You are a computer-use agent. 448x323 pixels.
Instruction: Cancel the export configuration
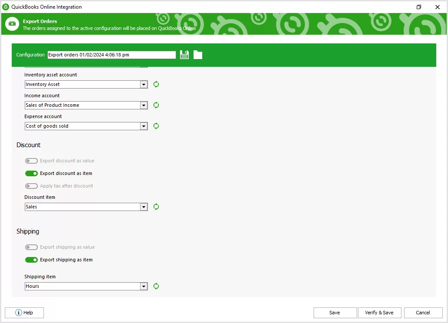[423, 313]
